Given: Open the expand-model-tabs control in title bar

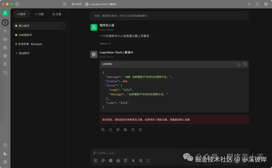Looking at the screenshot, I should pos(257,4).
